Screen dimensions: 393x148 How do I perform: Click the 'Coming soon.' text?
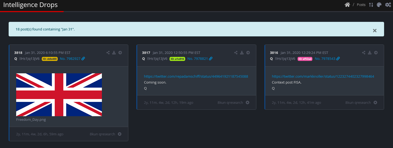coord(155,82)
